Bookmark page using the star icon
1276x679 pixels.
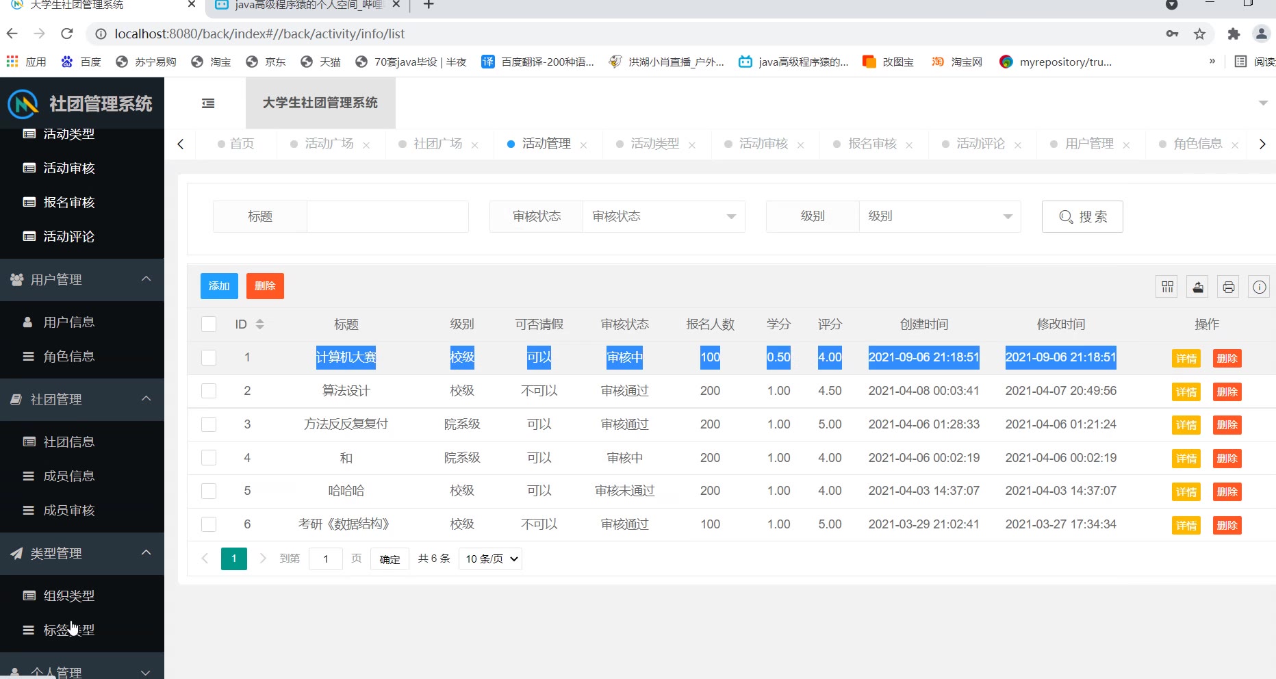tap(1199, 34)
